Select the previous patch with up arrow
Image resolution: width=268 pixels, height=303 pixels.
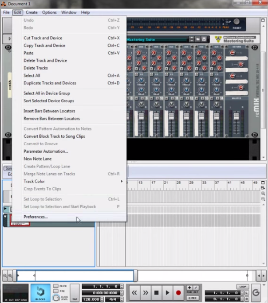point(191,38)
